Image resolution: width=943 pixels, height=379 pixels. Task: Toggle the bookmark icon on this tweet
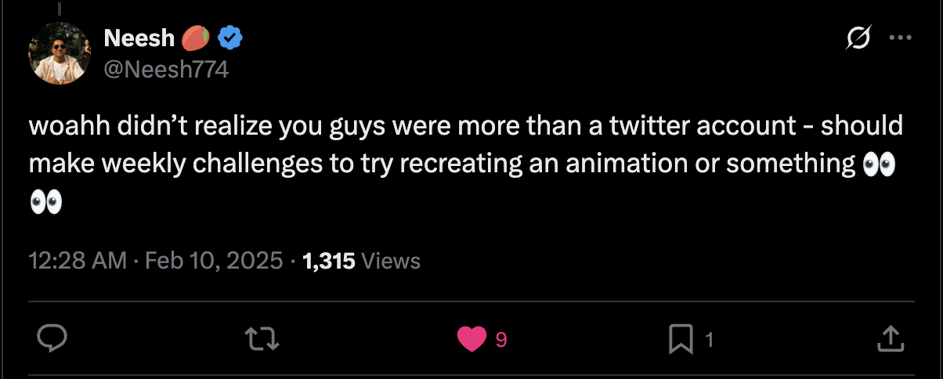(680, 338)
